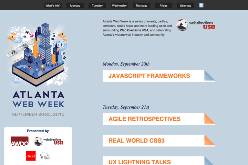Jump to Monday in the top navigation
Viewport: 248px width, 165px height.
click(75, 6)
